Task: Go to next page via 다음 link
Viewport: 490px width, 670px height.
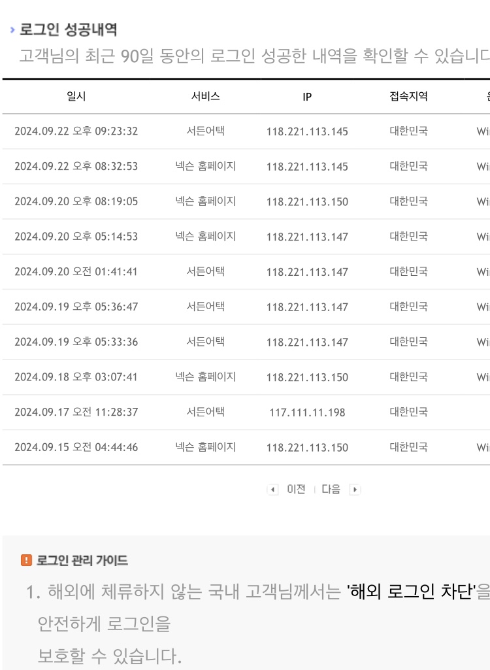Action: point(331,489)
